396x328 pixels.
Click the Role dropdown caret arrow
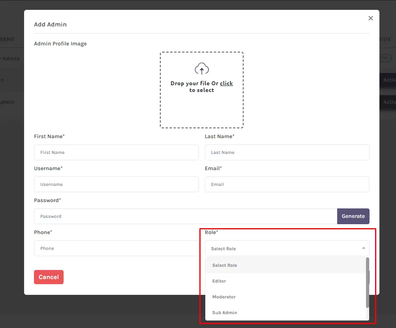pyautogui.click(x=364, y=248)
